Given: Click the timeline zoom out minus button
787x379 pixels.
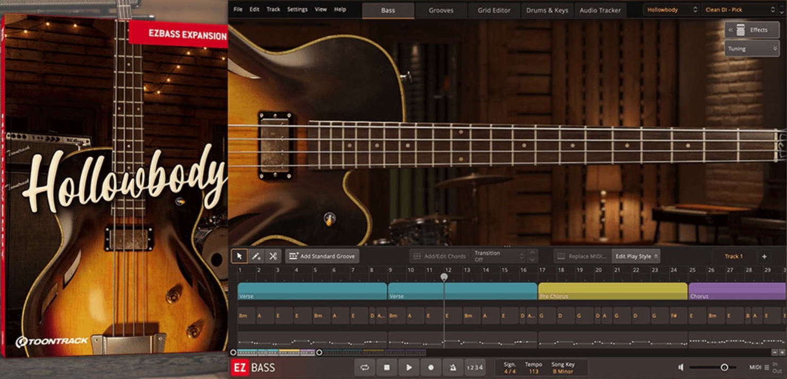Looking at the screenshot, I should pos(774,352).
